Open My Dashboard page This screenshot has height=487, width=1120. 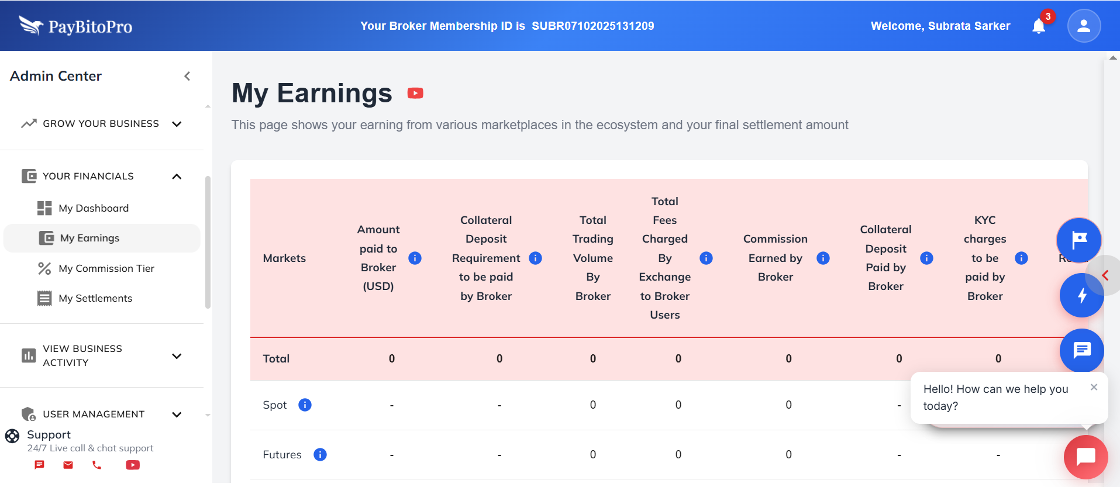pos(94,208)
